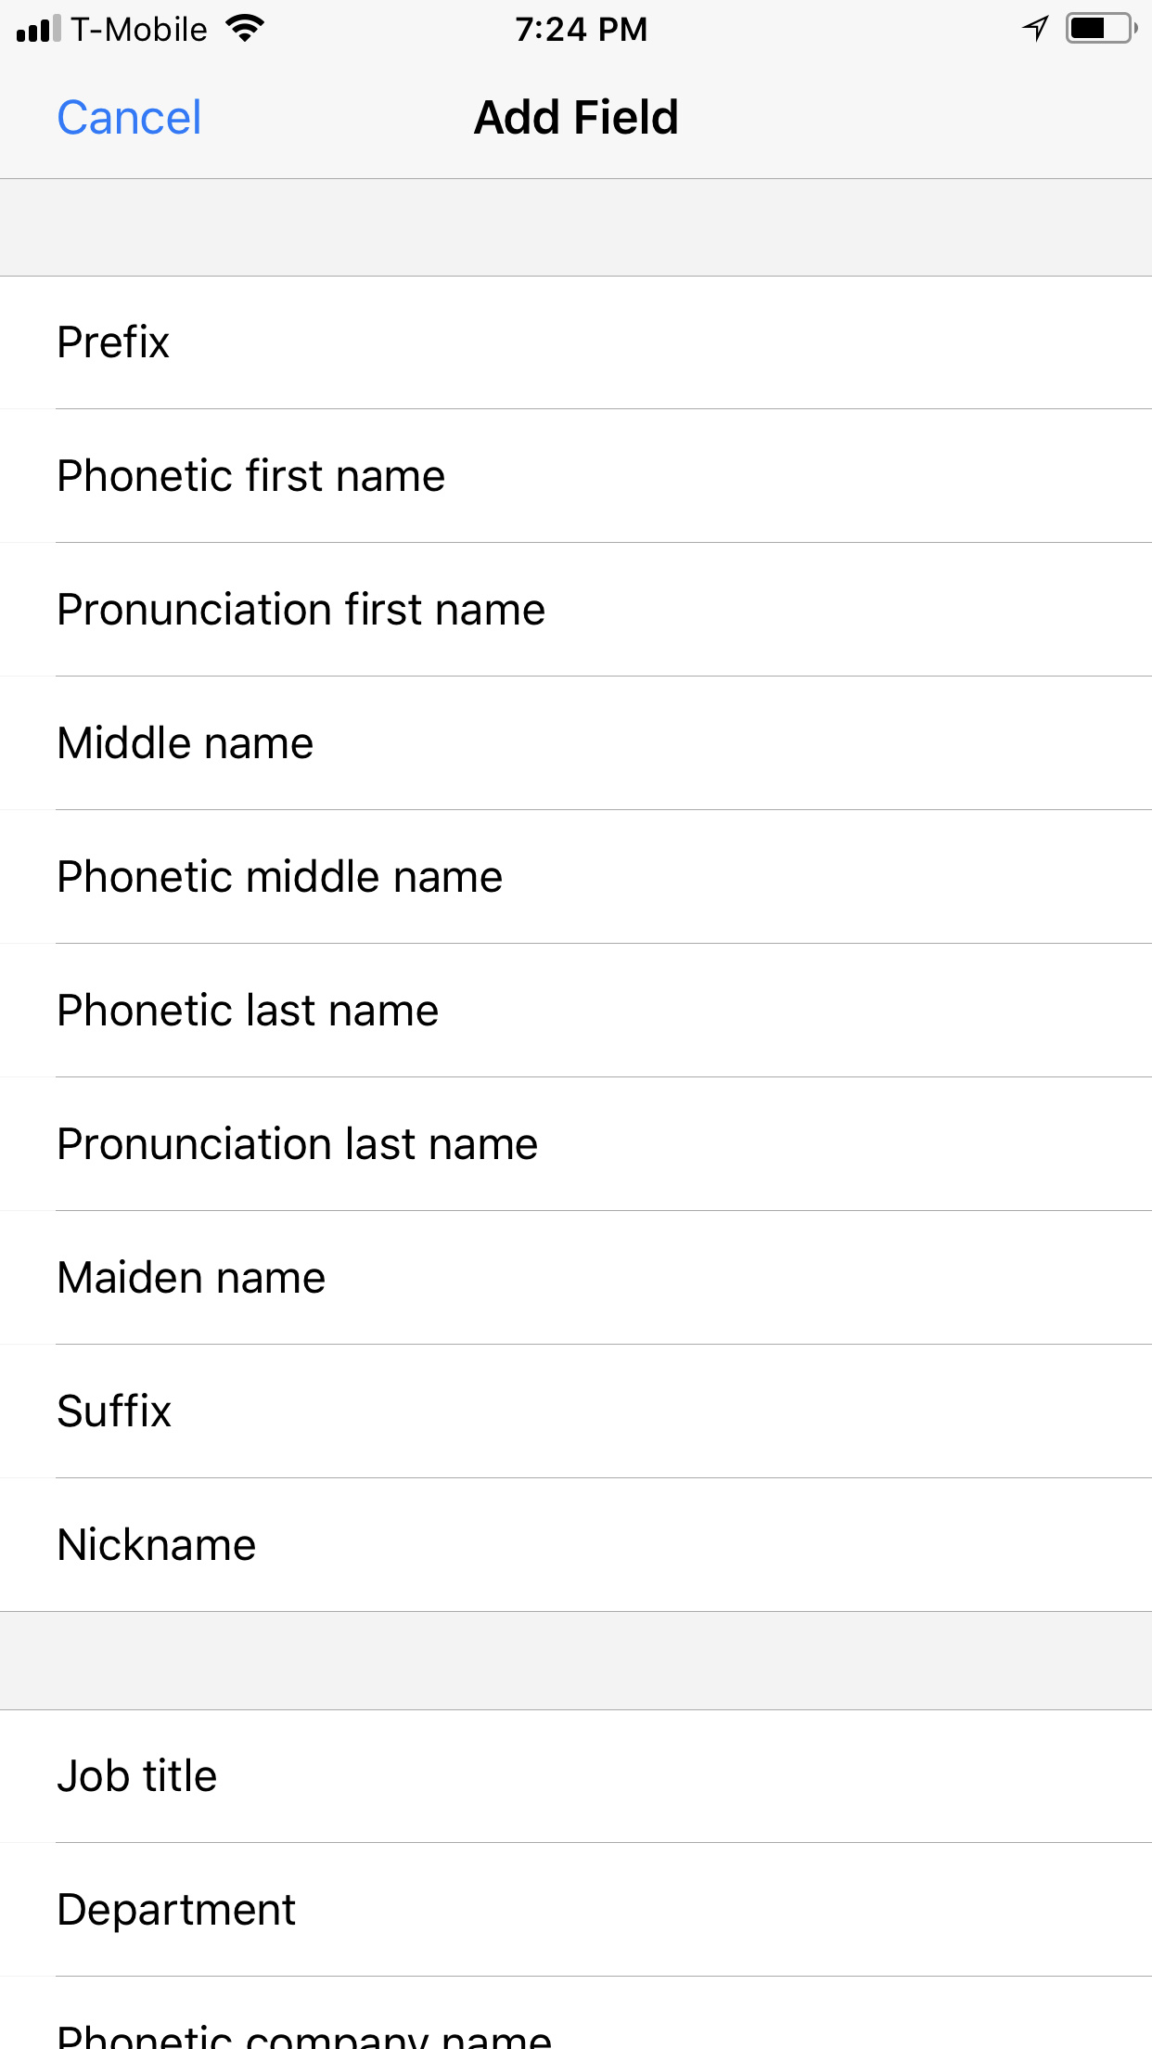1152x2049 pixels.
Task: Select the Prefix field option
Action: [x=576, y=342]
